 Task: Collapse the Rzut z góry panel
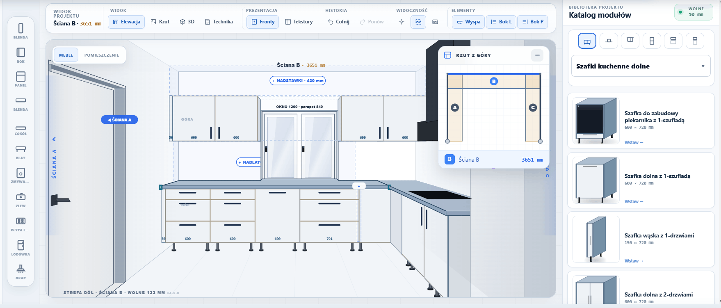(537, 55)
